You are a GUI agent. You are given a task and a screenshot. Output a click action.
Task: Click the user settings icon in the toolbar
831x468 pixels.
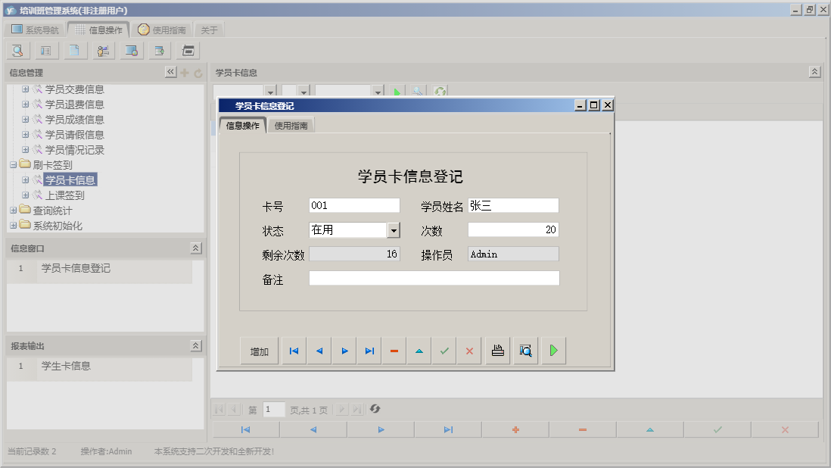point(103,50)
